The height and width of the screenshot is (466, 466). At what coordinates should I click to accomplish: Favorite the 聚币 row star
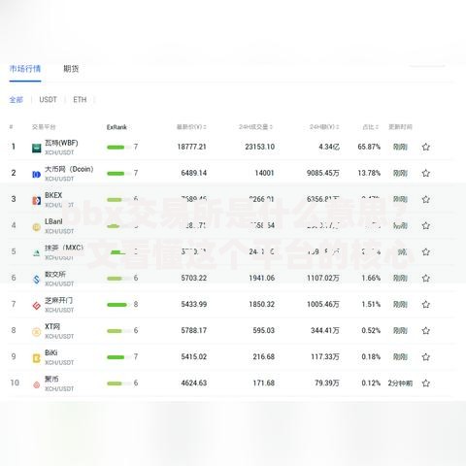(426, 383)
